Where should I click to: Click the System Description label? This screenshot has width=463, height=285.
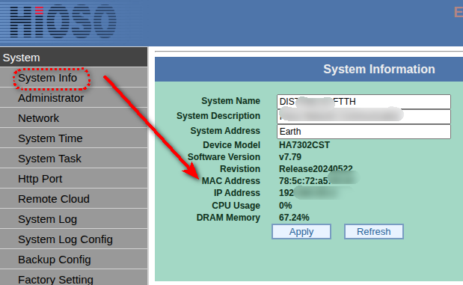[218, 116]
